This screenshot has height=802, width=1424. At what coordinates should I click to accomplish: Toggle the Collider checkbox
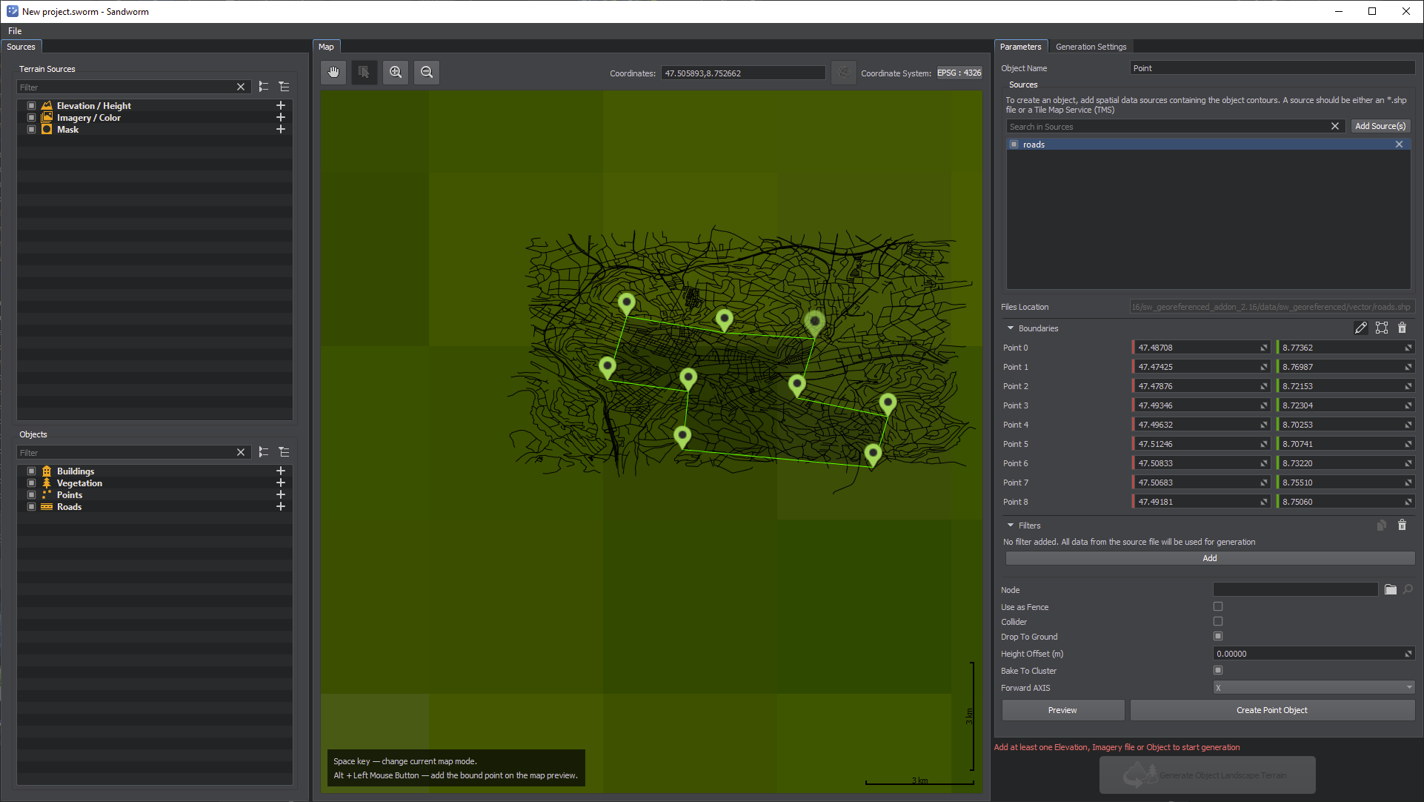pos(1218,621)
